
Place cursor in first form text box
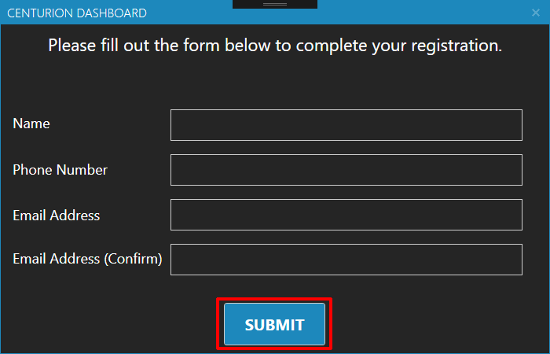tap(346, 125)
